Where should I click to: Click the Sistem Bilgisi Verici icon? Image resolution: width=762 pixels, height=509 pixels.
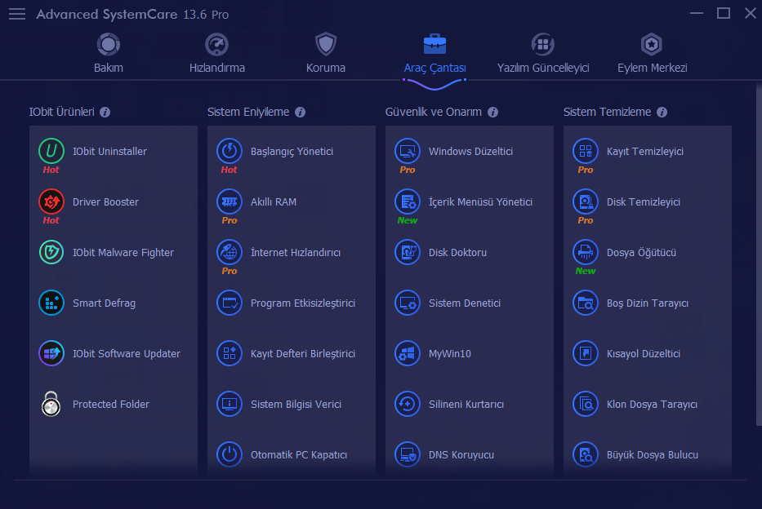pyautogui.click(x=229, y=404)
